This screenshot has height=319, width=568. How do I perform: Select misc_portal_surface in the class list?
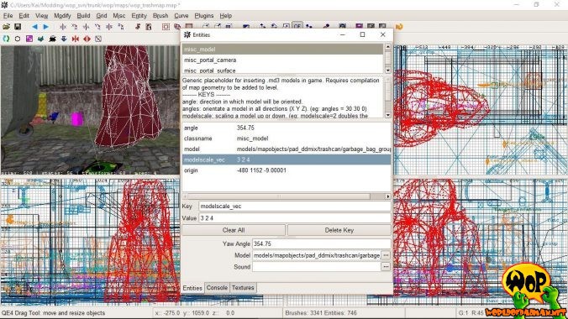pos(282,70)
